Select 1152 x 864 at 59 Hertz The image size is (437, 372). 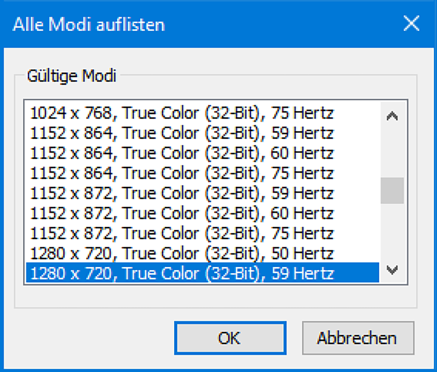click(182, 133)
